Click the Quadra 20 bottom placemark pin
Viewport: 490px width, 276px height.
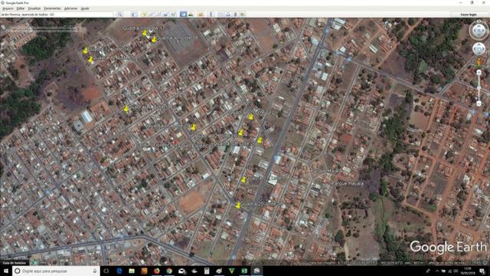[x=238, y=205]
